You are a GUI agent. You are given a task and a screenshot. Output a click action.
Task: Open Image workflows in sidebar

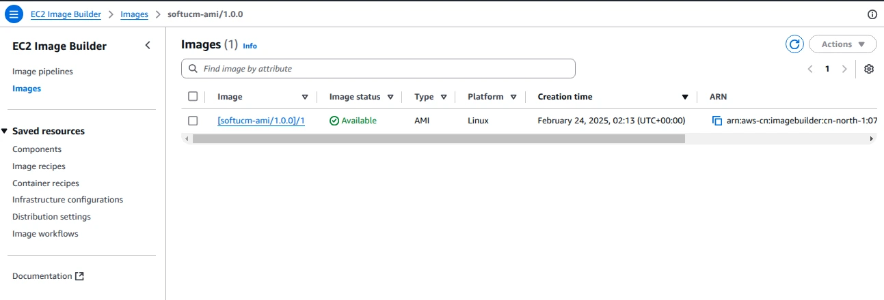(x=45, y=234)
